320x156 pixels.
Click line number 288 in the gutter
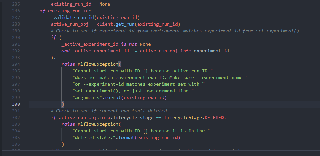(x=16, y=24)
